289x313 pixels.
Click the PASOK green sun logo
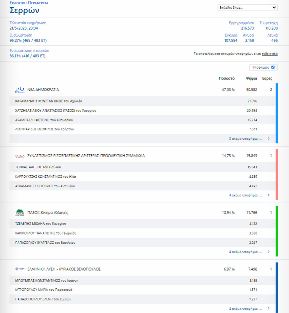pos(20,213)
